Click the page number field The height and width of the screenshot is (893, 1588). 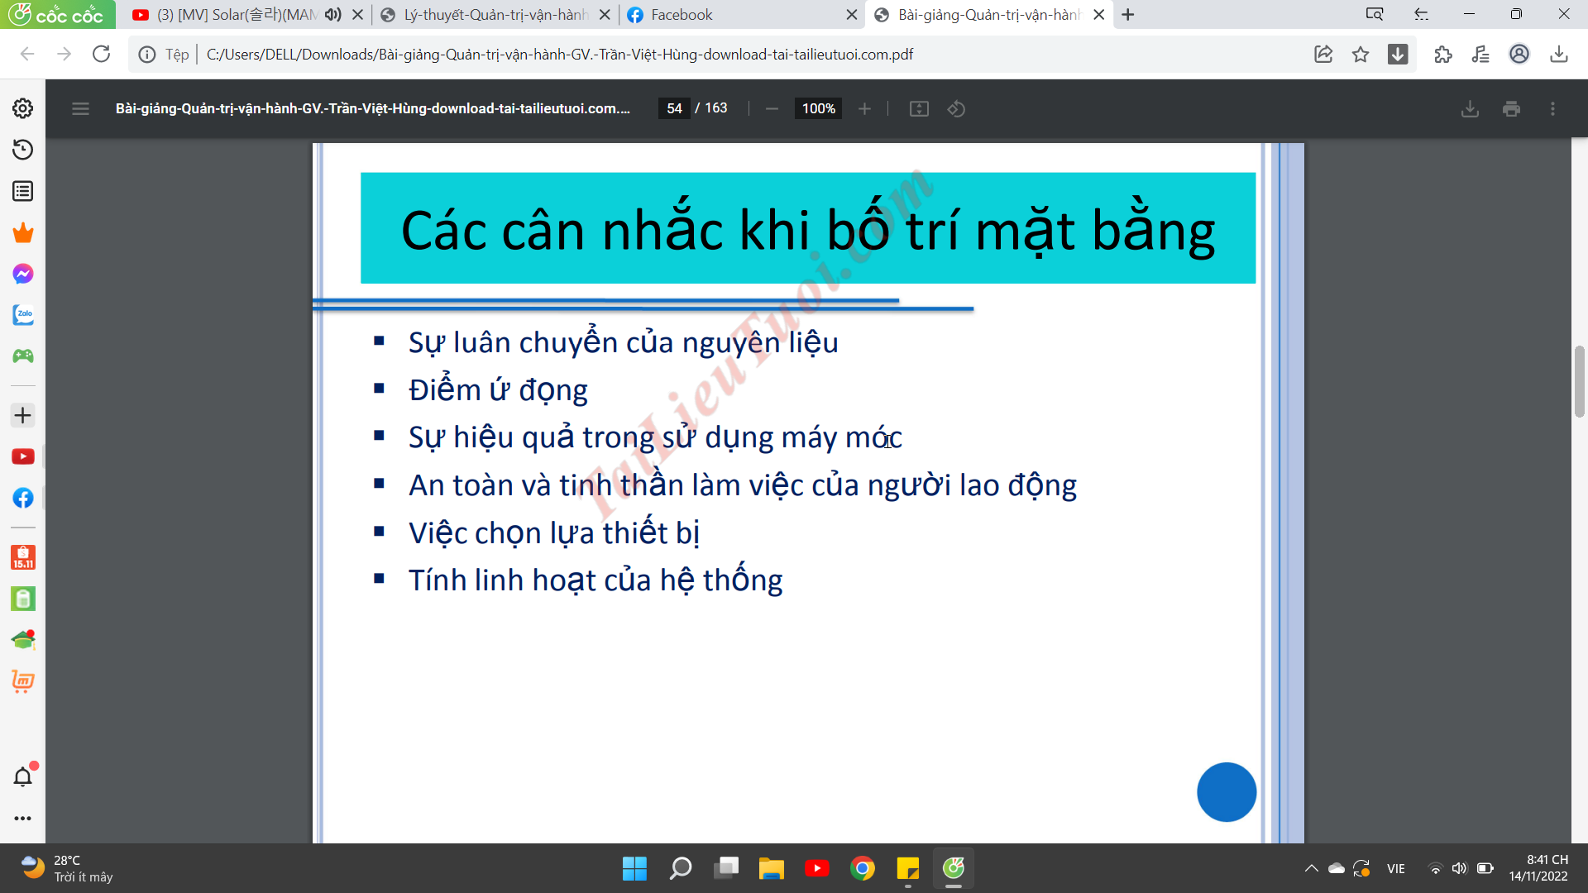click(674, 109)
